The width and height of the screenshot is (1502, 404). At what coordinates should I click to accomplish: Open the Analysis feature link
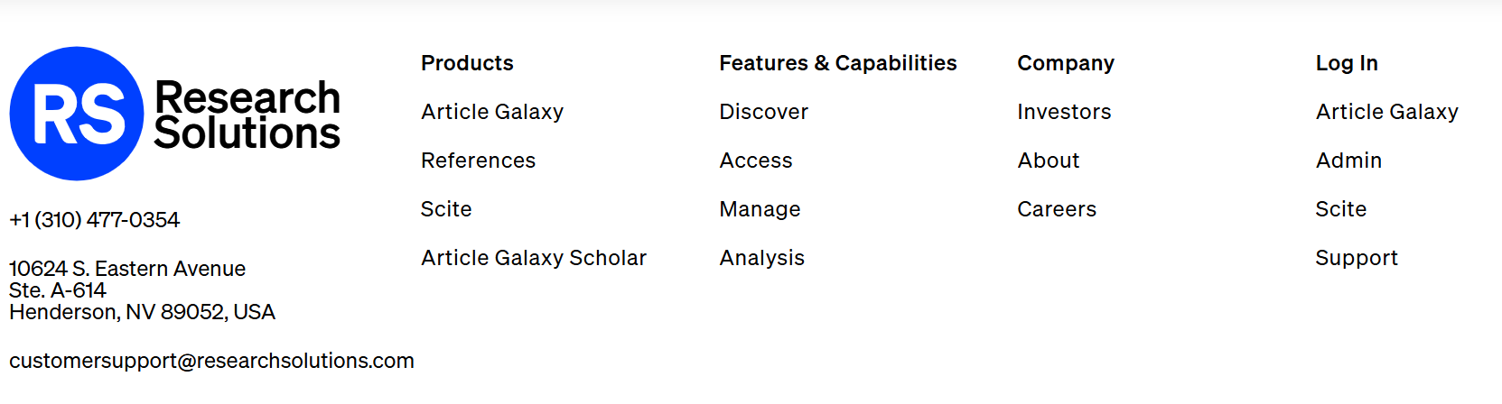[761, 258]
